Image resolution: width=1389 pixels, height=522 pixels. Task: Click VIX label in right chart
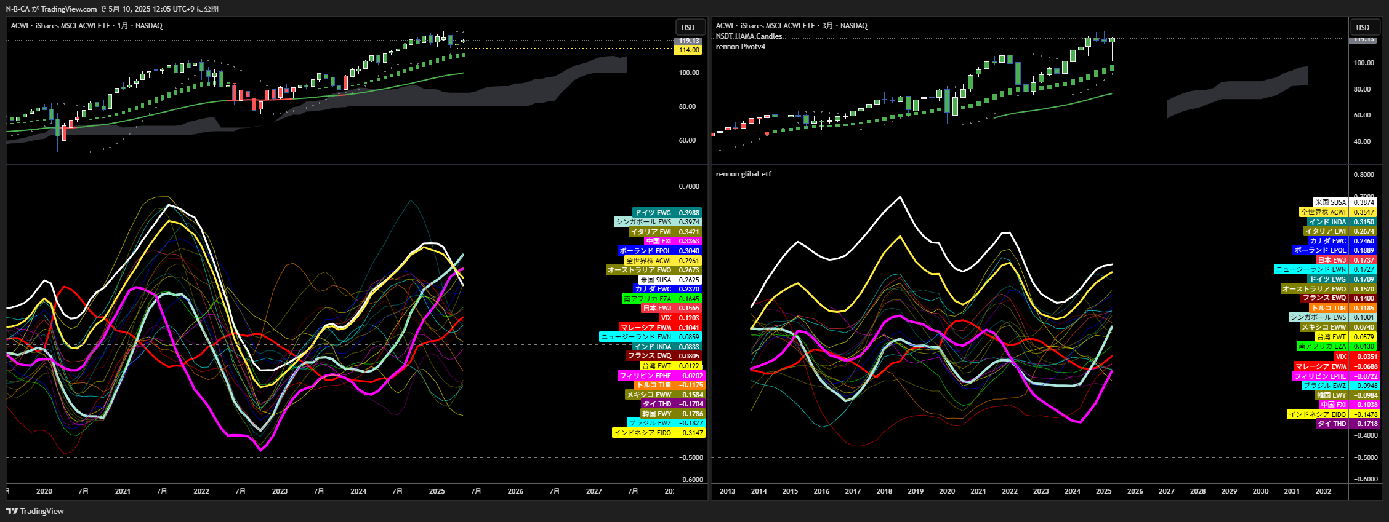[x=1341, y=357]
